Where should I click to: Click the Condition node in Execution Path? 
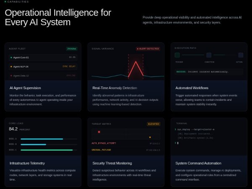(209, 55)
